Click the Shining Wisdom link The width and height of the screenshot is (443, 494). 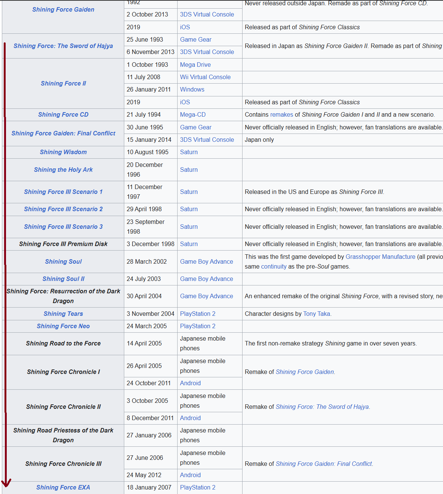pyautogui.click(x=63, y=152)
